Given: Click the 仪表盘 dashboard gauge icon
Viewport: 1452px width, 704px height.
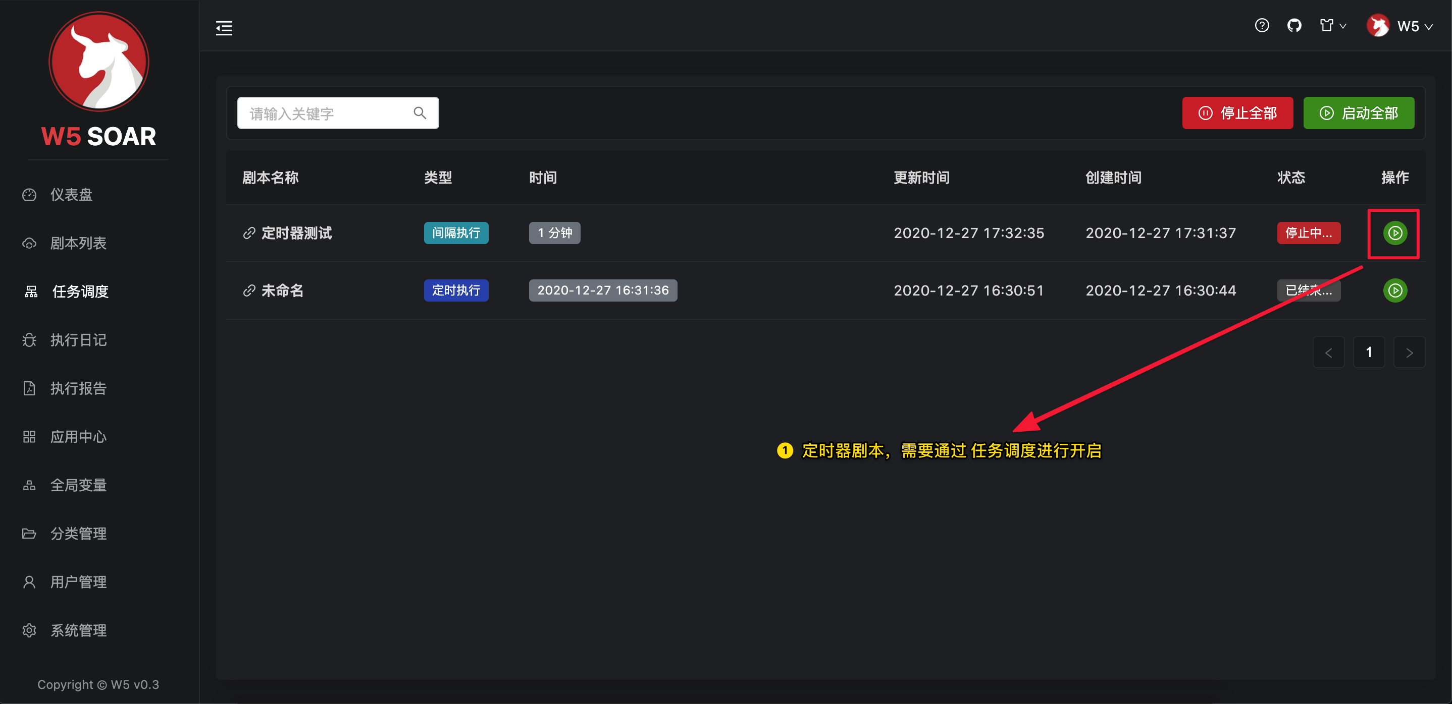Looking at the screenshot, I should [29, 194].
